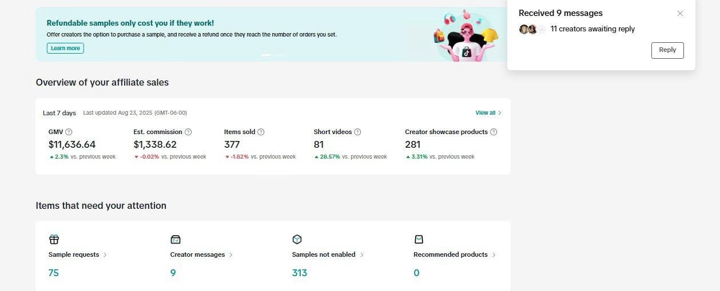The height and width of the screenshot is (291, 720).
Task: Click the Sample requests gift icon
Action: [x=54, y=239]
